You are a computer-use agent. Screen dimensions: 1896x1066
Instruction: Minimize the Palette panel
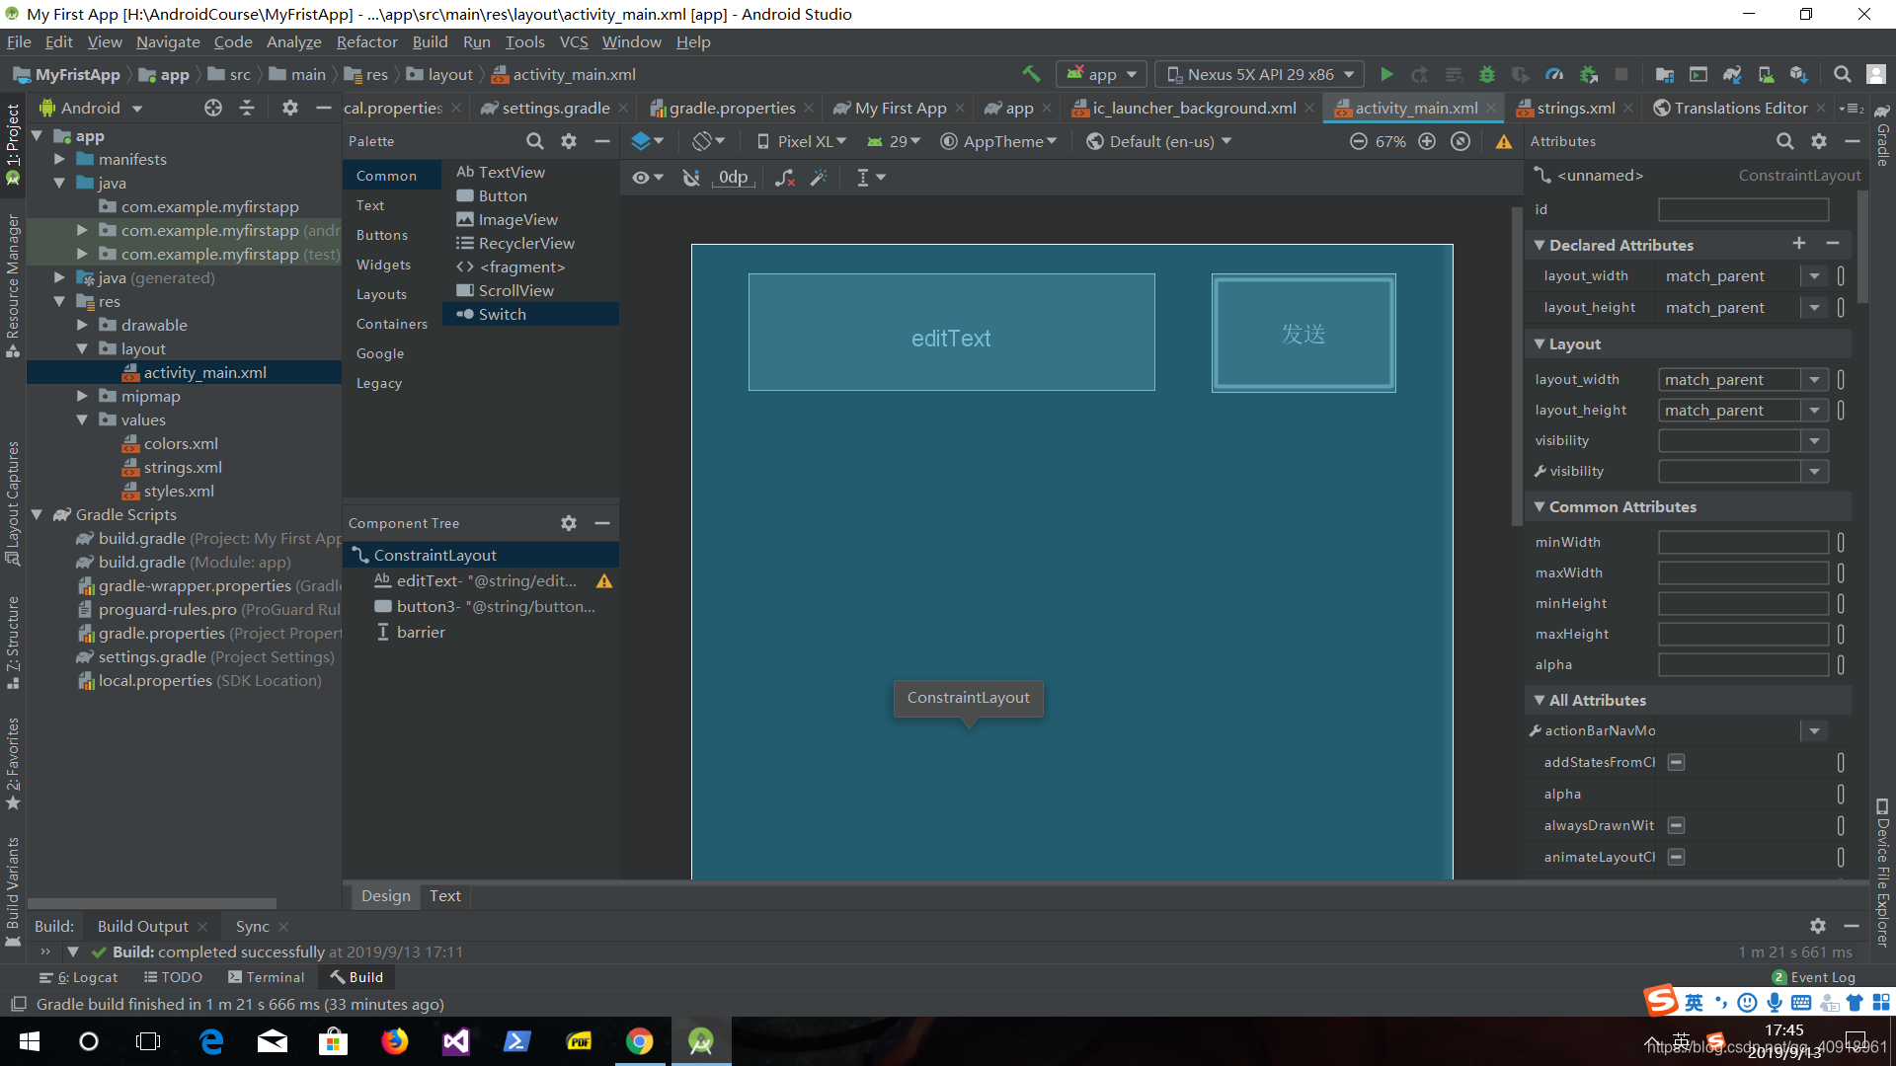point(602,141)
